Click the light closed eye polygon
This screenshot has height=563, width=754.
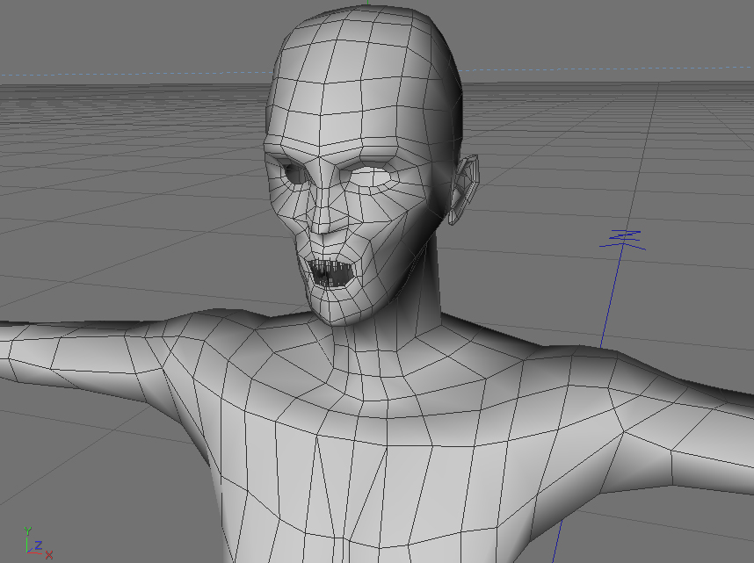[378, 177]
